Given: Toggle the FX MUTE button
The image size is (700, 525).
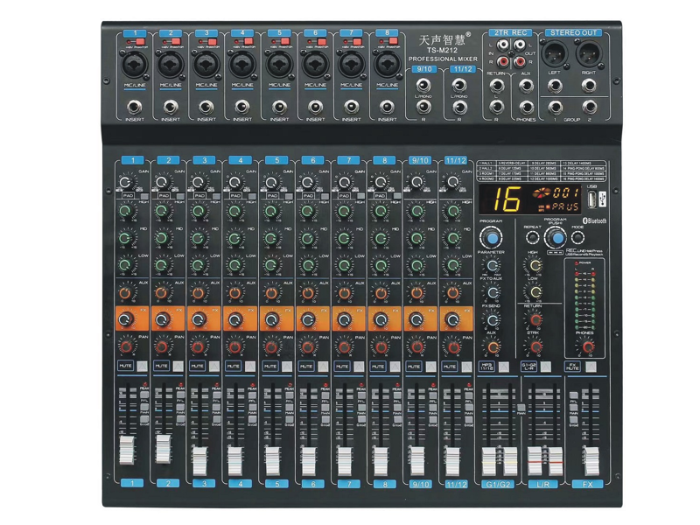Looking at the screenshot, I should coord(574,367).
